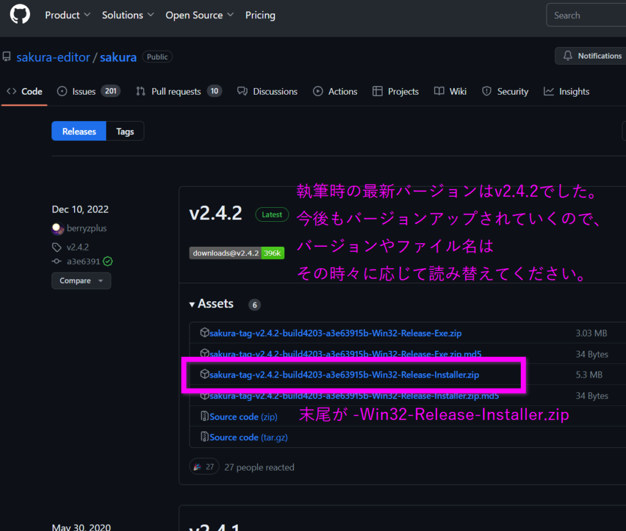Screen dimensions: 626x531
Task: Click the tag icon next to v2.4.2
Action: [57, 247]
